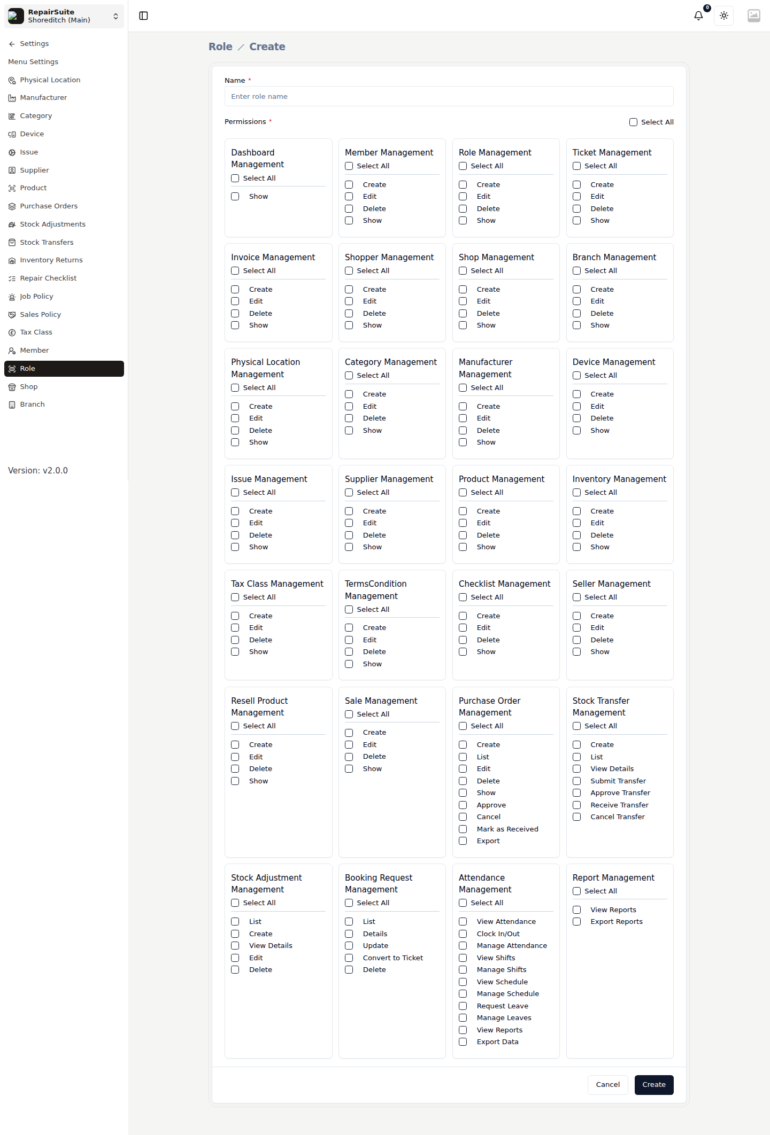Enable Receive Transfer under Stock Transfer Management
The width and height of the screenshot is (770, 1135).
pyautogui.click(x=576, y=805)
